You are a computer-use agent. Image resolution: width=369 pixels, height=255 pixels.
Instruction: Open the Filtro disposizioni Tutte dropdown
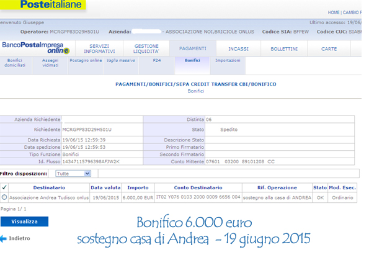[73, 174]
